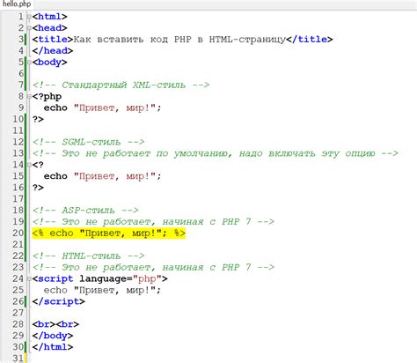
Task: Click line number 17 in the gutter
Action: pyautogui.click(x=18, y=199)
